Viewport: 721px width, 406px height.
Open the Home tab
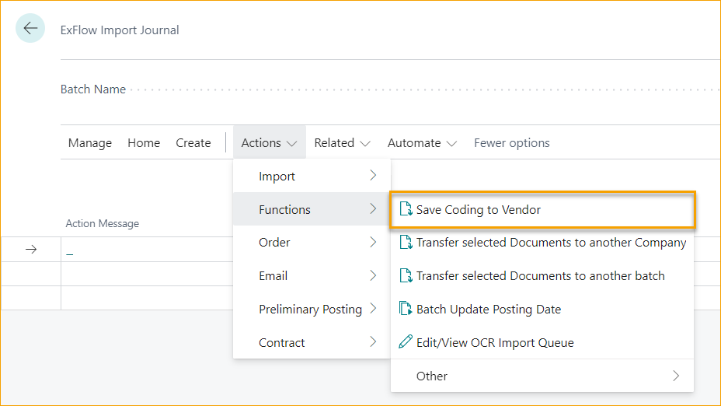tap(144, 142)
